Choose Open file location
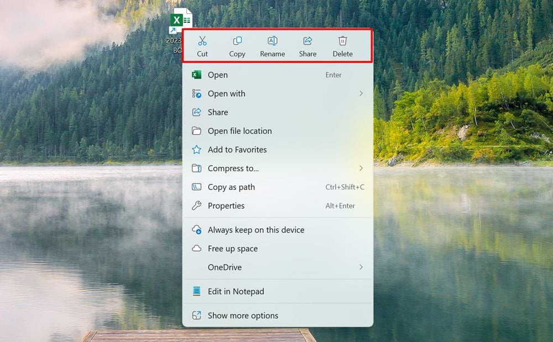This screenshot has height=342, width=553. (x=239, y=131)
